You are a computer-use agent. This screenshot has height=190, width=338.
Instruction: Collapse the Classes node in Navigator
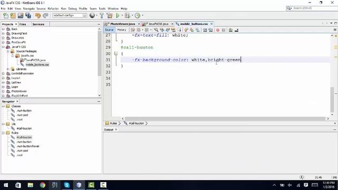click(3, 106)
